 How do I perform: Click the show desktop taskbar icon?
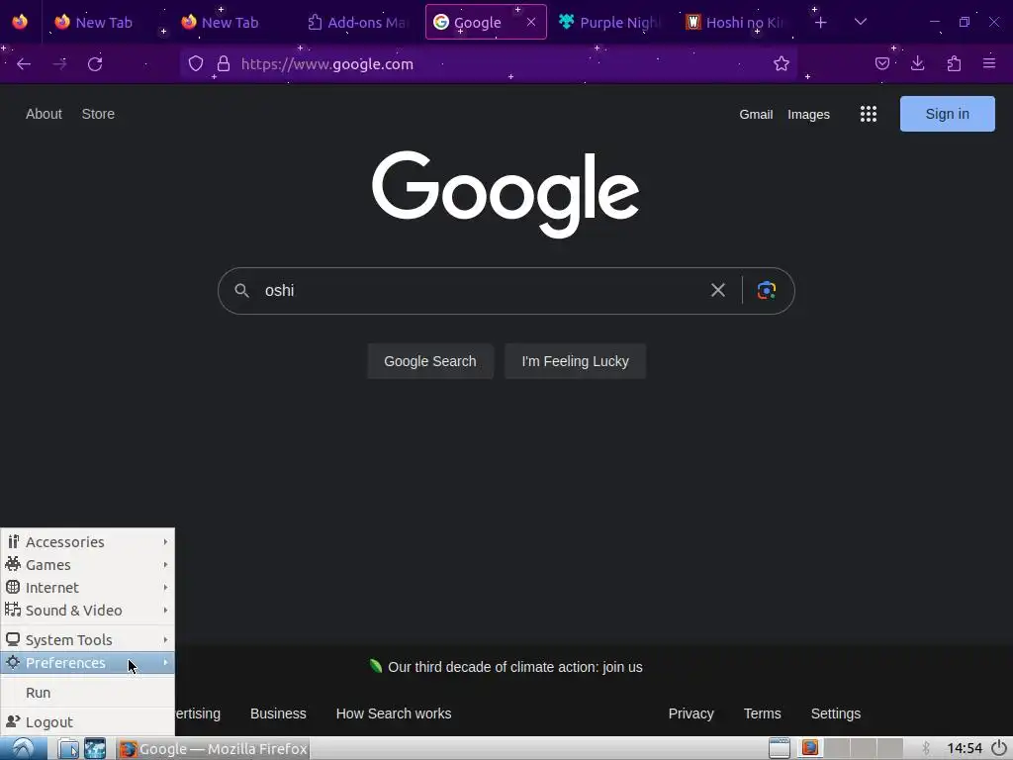point(95,748)
